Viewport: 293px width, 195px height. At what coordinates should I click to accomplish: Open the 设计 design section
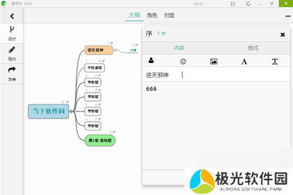pyautogui.click(x=12, y=34)
